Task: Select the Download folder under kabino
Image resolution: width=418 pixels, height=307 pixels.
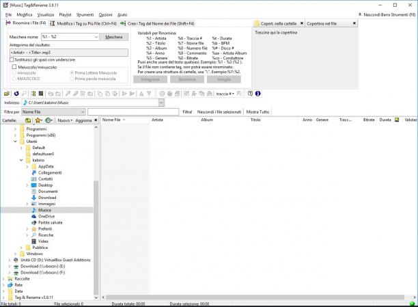Action: pos(47,198)
